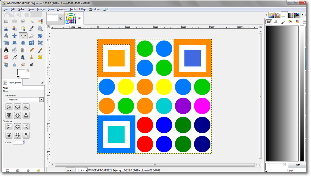Select the Dodge/Burn tool
This screenshot has width=311, height=177.
point(32,64)
